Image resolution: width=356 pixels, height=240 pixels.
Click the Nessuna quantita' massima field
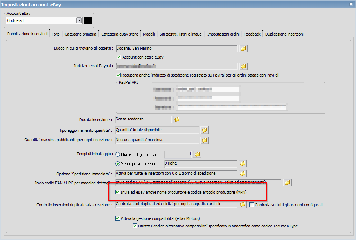tap(157, 140)
